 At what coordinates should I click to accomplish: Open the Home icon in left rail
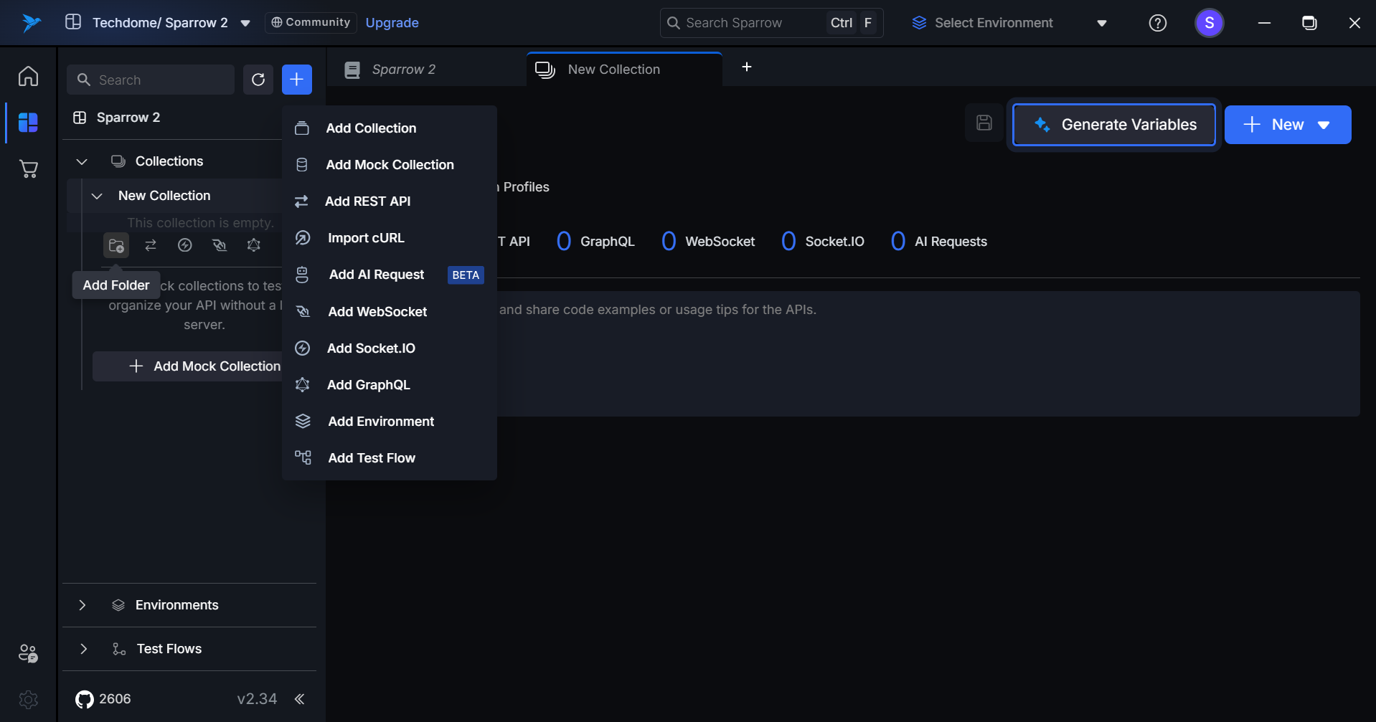click(x=29, y=76)
